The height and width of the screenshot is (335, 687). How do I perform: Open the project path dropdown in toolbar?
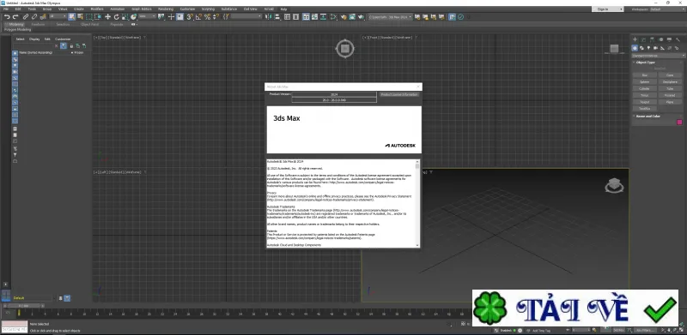pyautogui.click(x=391, y=16)
